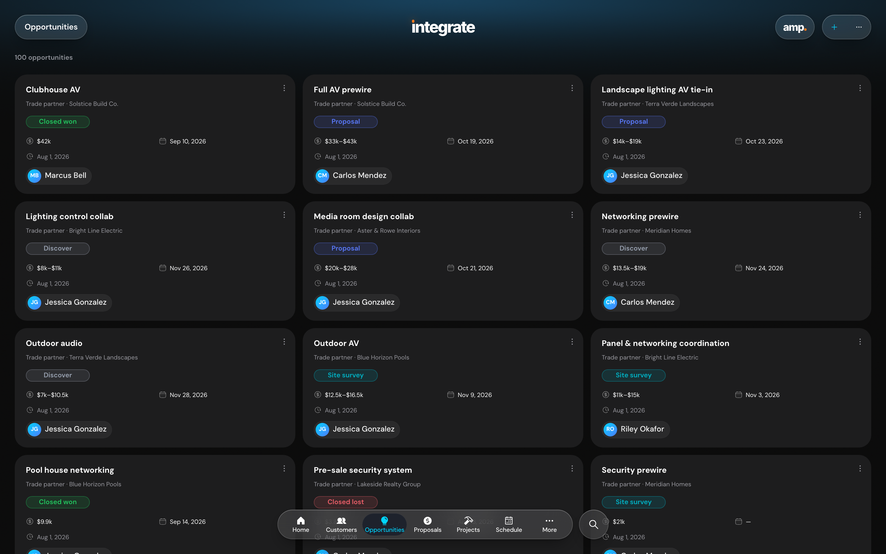Open the Panel & networking coordination options menu

point(860,342)
